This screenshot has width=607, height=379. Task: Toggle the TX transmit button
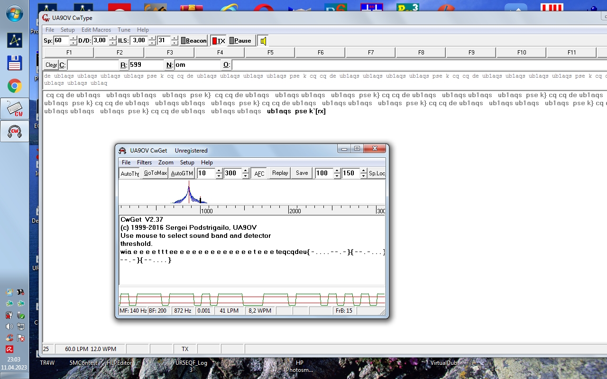coord(218,41)
